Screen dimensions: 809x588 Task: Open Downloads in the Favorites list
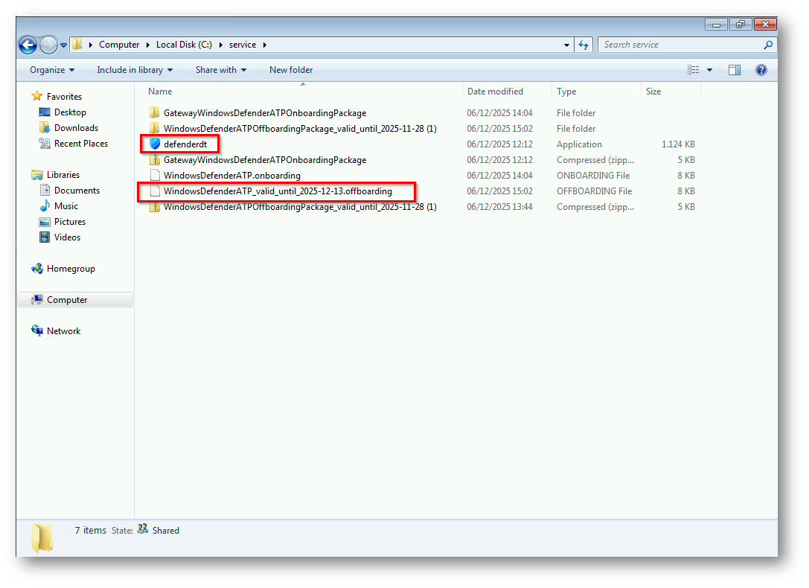click(76, 128)
